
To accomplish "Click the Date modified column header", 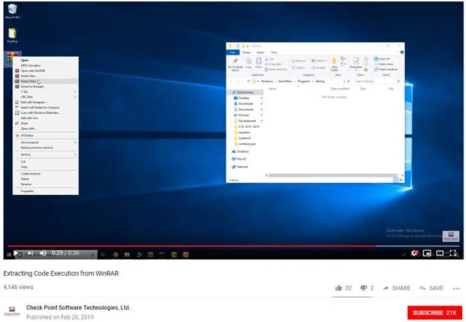I will 340,89.
